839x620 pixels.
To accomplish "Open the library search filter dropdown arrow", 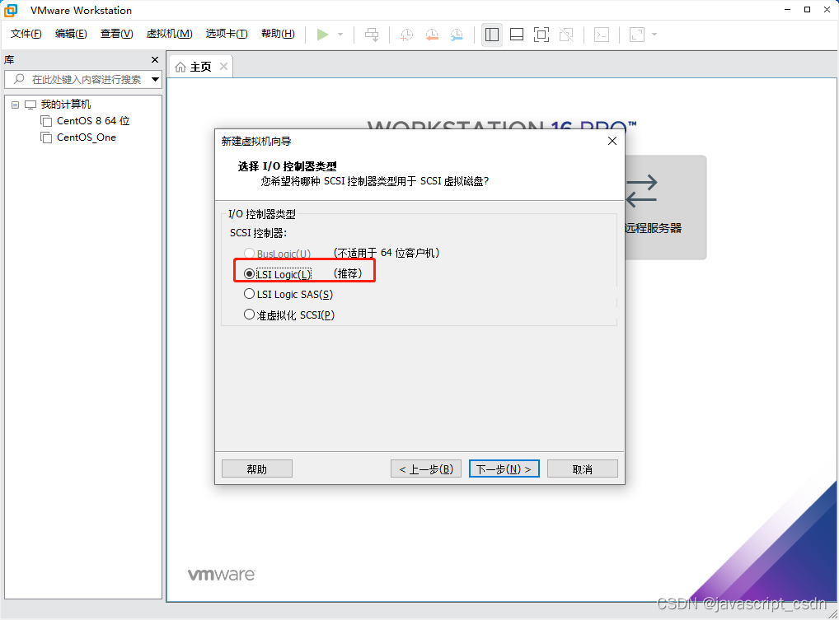I will (155, 80).
